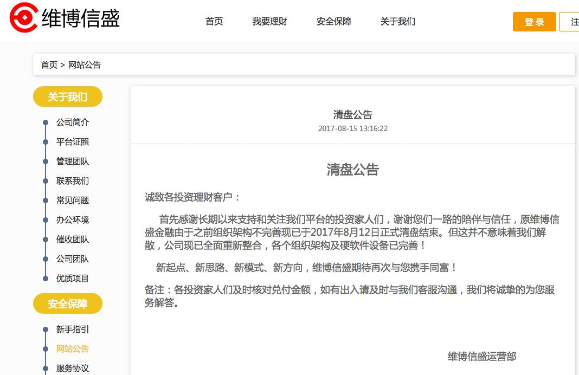Image resolution: width=579 pixels, height=375 pixels.
Task: Open the 首页 navigation menu item
Action: (x=214, y=22)
